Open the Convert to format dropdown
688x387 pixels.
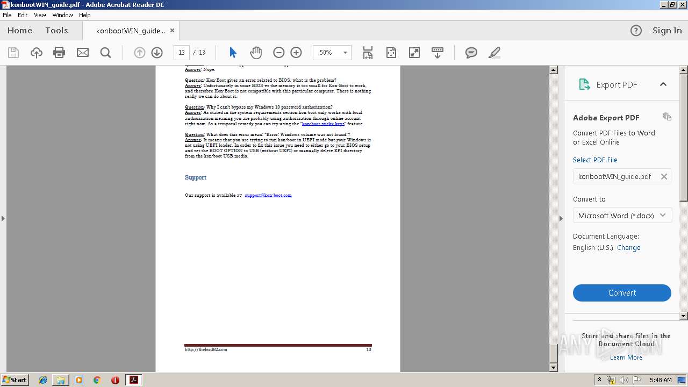pyautogui.click(x=622, y=216)
